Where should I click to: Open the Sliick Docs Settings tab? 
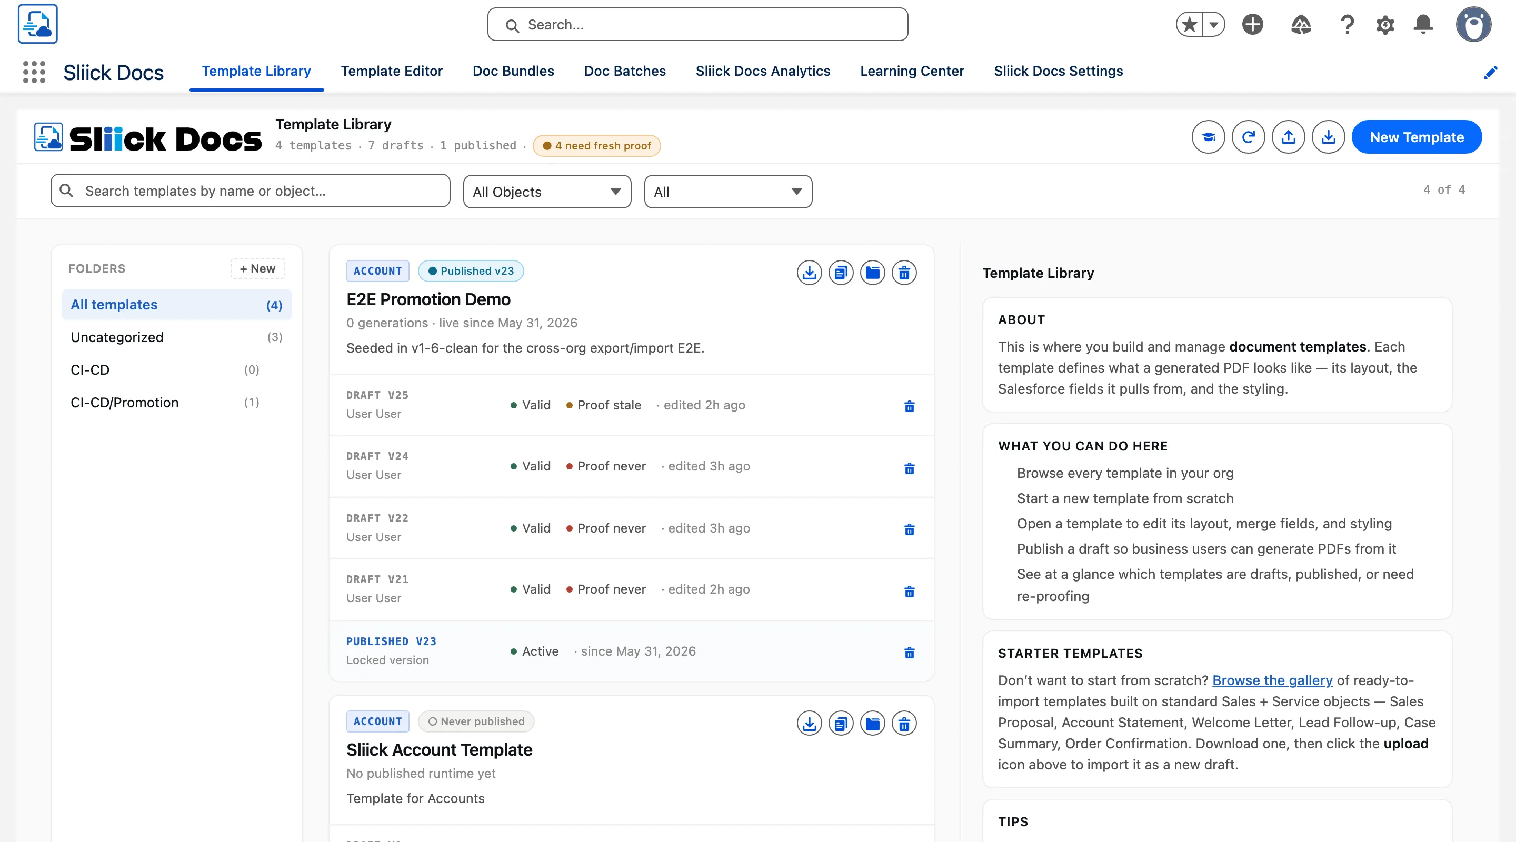click(x=1058, y=71)
